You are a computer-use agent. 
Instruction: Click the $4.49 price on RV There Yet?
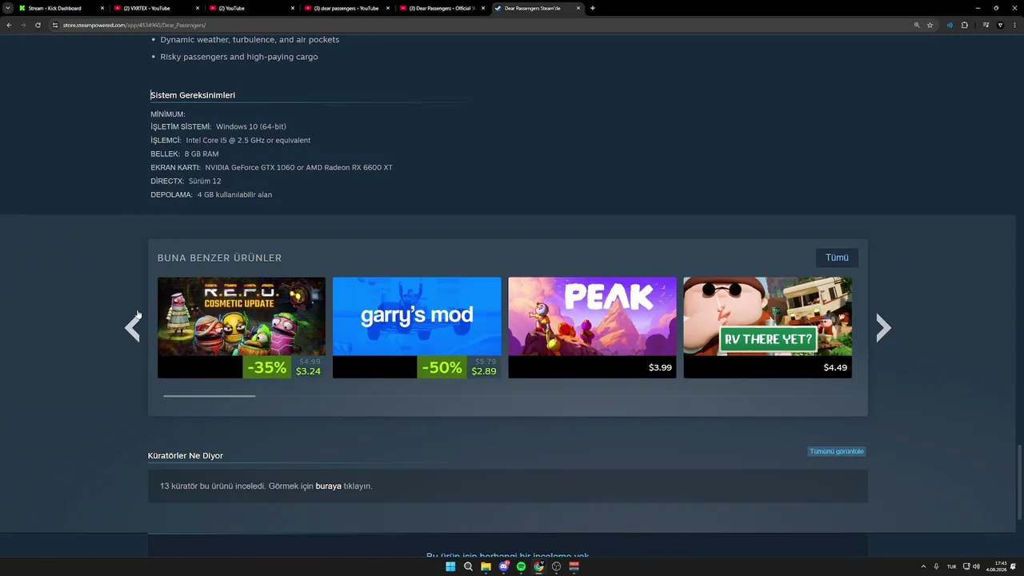coord(835,367)
